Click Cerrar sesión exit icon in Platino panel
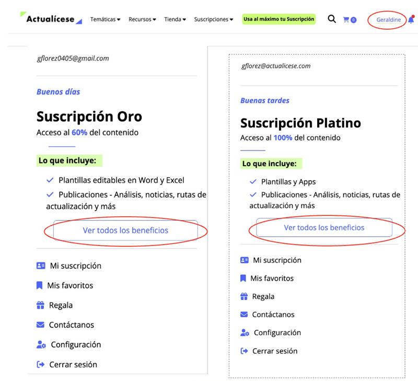 [x=244, y=351]
